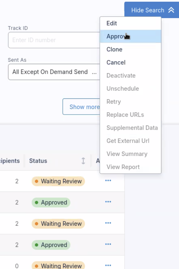Click the Recipients column header
This screenshot has height=269, width=179.
10,161
